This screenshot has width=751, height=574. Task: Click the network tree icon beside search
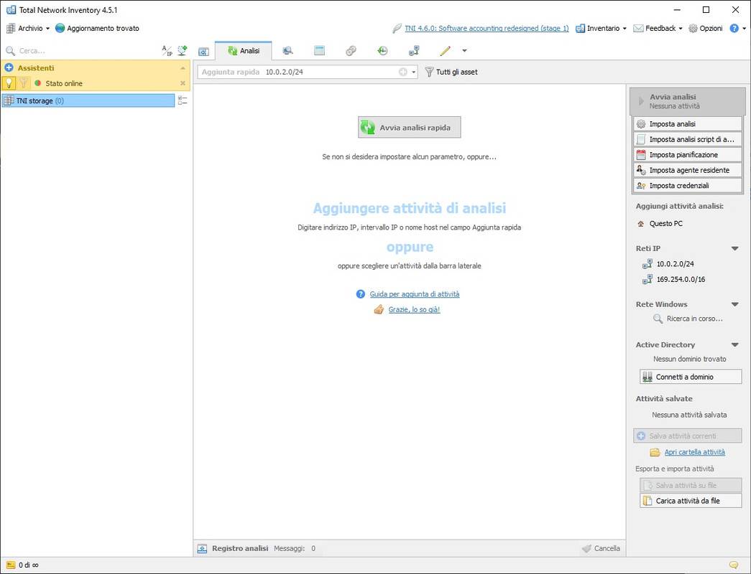click(183, 51)
